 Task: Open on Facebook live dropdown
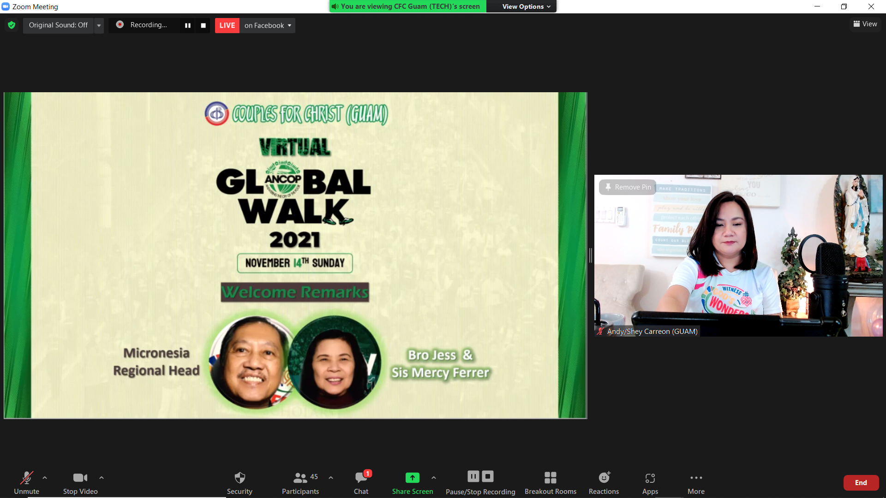coord(268,25)
